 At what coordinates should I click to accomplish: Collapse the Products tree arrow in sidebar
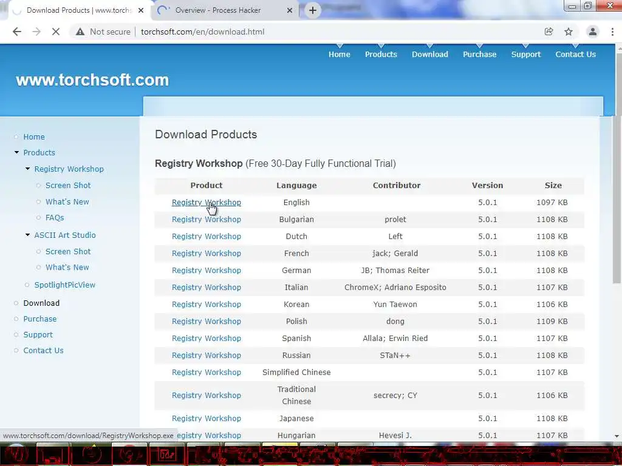click(16, 152)
